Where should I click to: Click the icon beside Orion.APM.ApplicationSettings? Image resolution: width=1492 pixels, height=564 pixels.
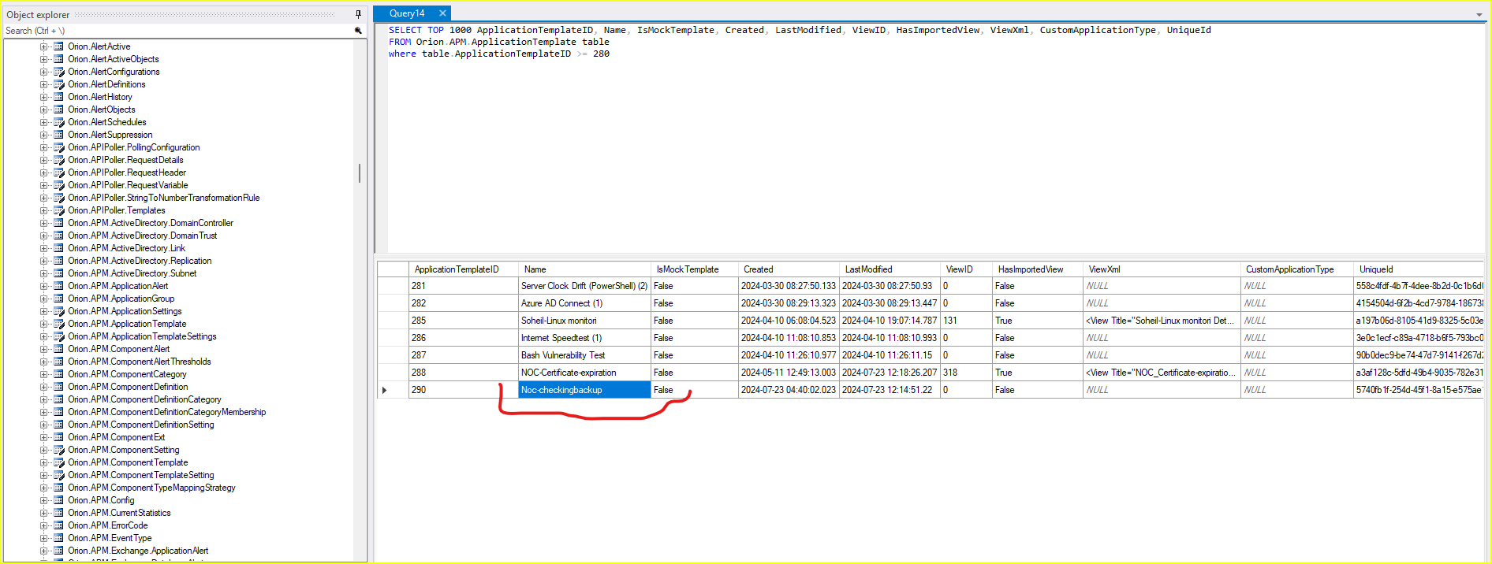click(x=58, y=311)
